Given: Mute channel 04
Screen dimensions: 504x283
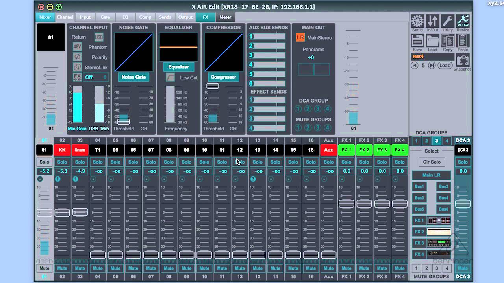Looking at the screenshot, I should 98,268.
